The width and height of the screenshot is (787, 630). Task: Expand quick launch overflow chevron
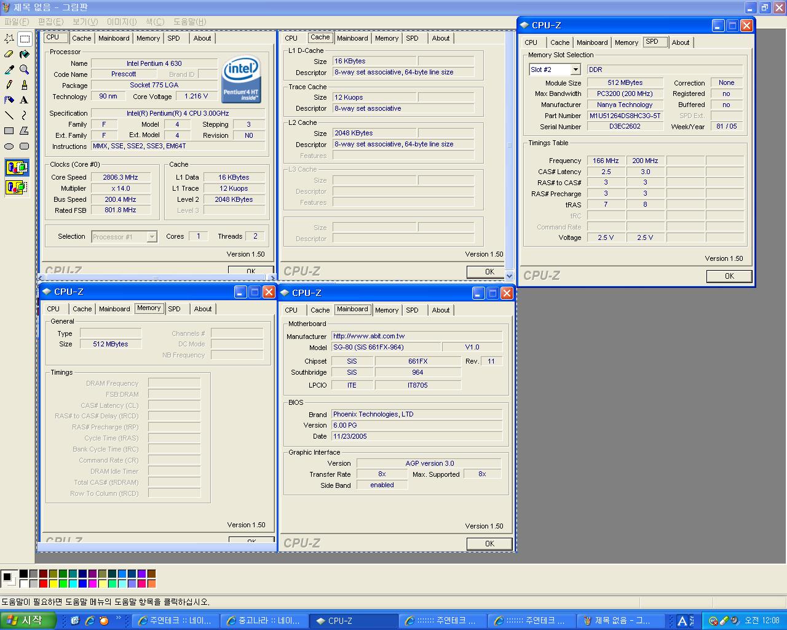(x=119, y=619)
